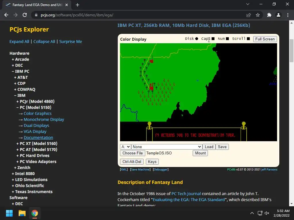Open the Windows Start menu
The height and width of the screenshot is (220, 294).
tap(9, 213)
